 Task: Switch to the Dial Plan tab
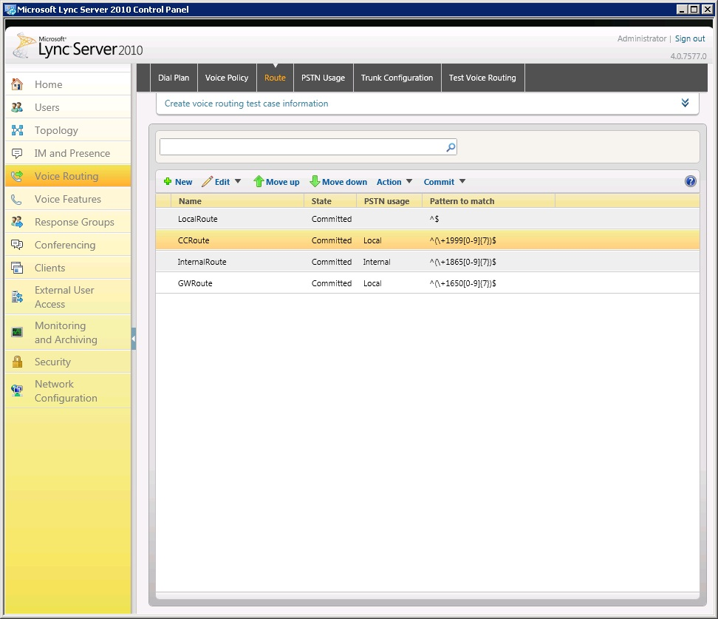pos(174,78)
